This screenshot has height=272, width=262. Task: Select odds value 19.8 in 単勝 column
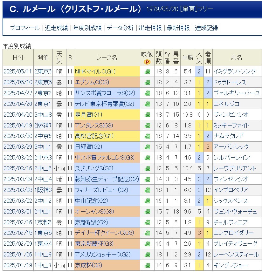[188, 115]
